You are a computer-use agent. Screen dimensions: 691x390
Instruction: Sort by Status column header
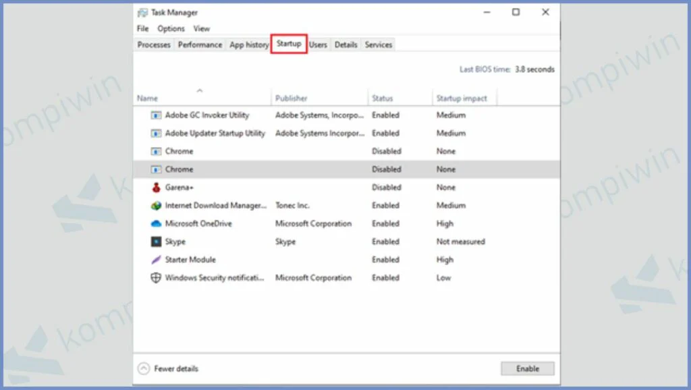pos(382,99)
